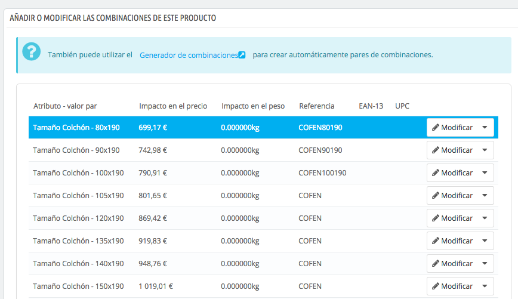Click 0.000000kg weight in the 80x190 row

click(240, 128)
